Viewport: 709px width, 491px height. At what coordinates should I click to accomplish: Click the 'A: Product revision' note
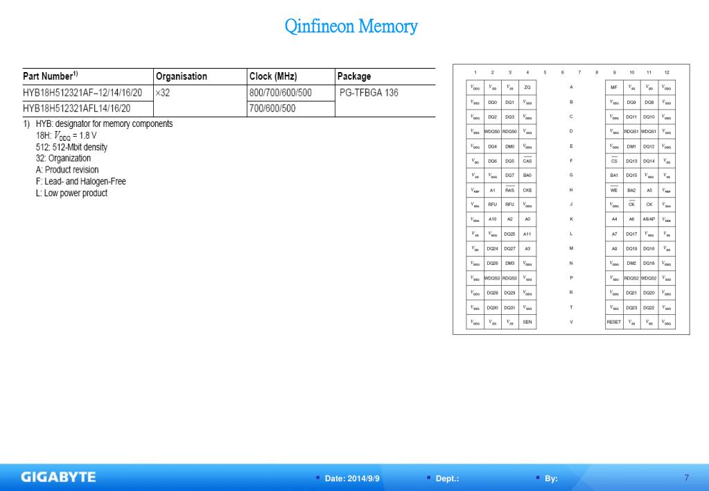click(67, 170)
